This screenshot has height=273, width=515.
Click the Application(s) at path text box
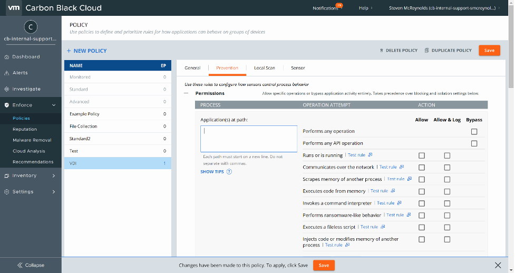click(x=249, y=139)
